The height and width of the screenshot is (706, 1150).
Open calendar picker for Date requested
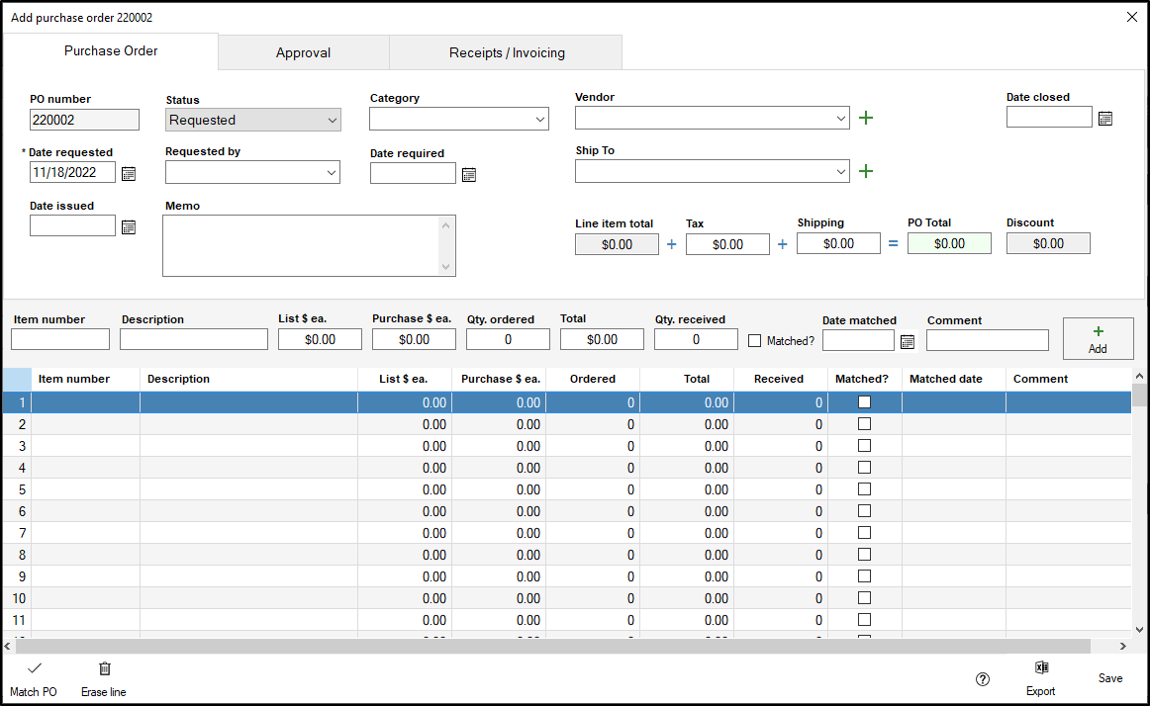129,174
